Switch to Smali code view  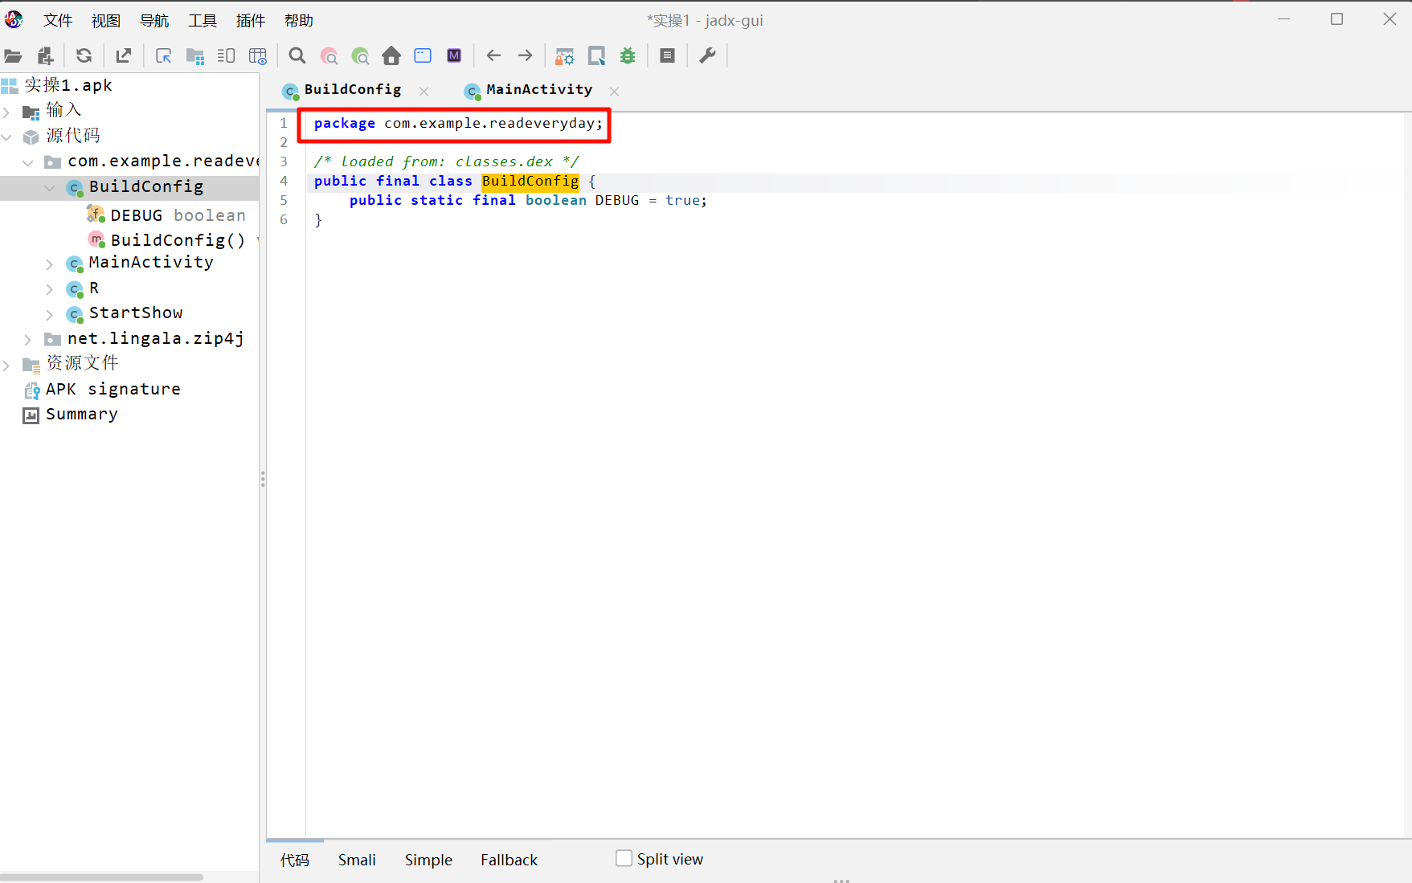pos(357,860)
